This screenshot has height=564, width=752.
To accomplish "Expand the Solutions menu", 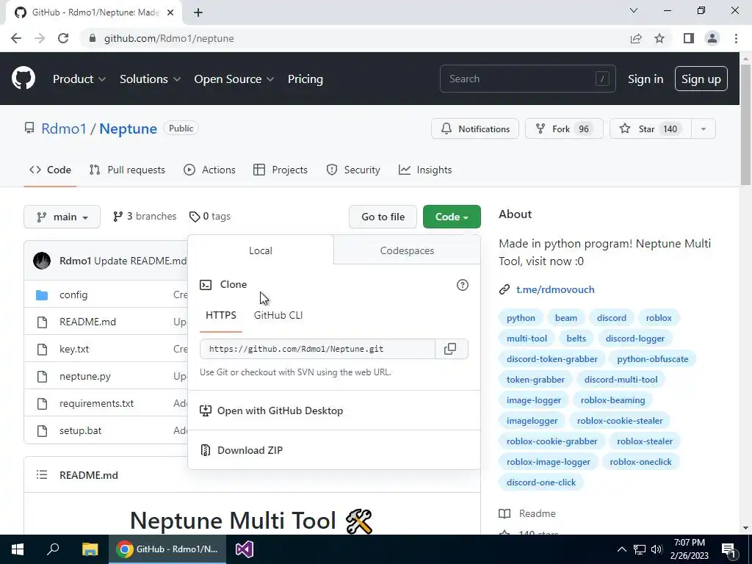I will (x=150, y=79).
